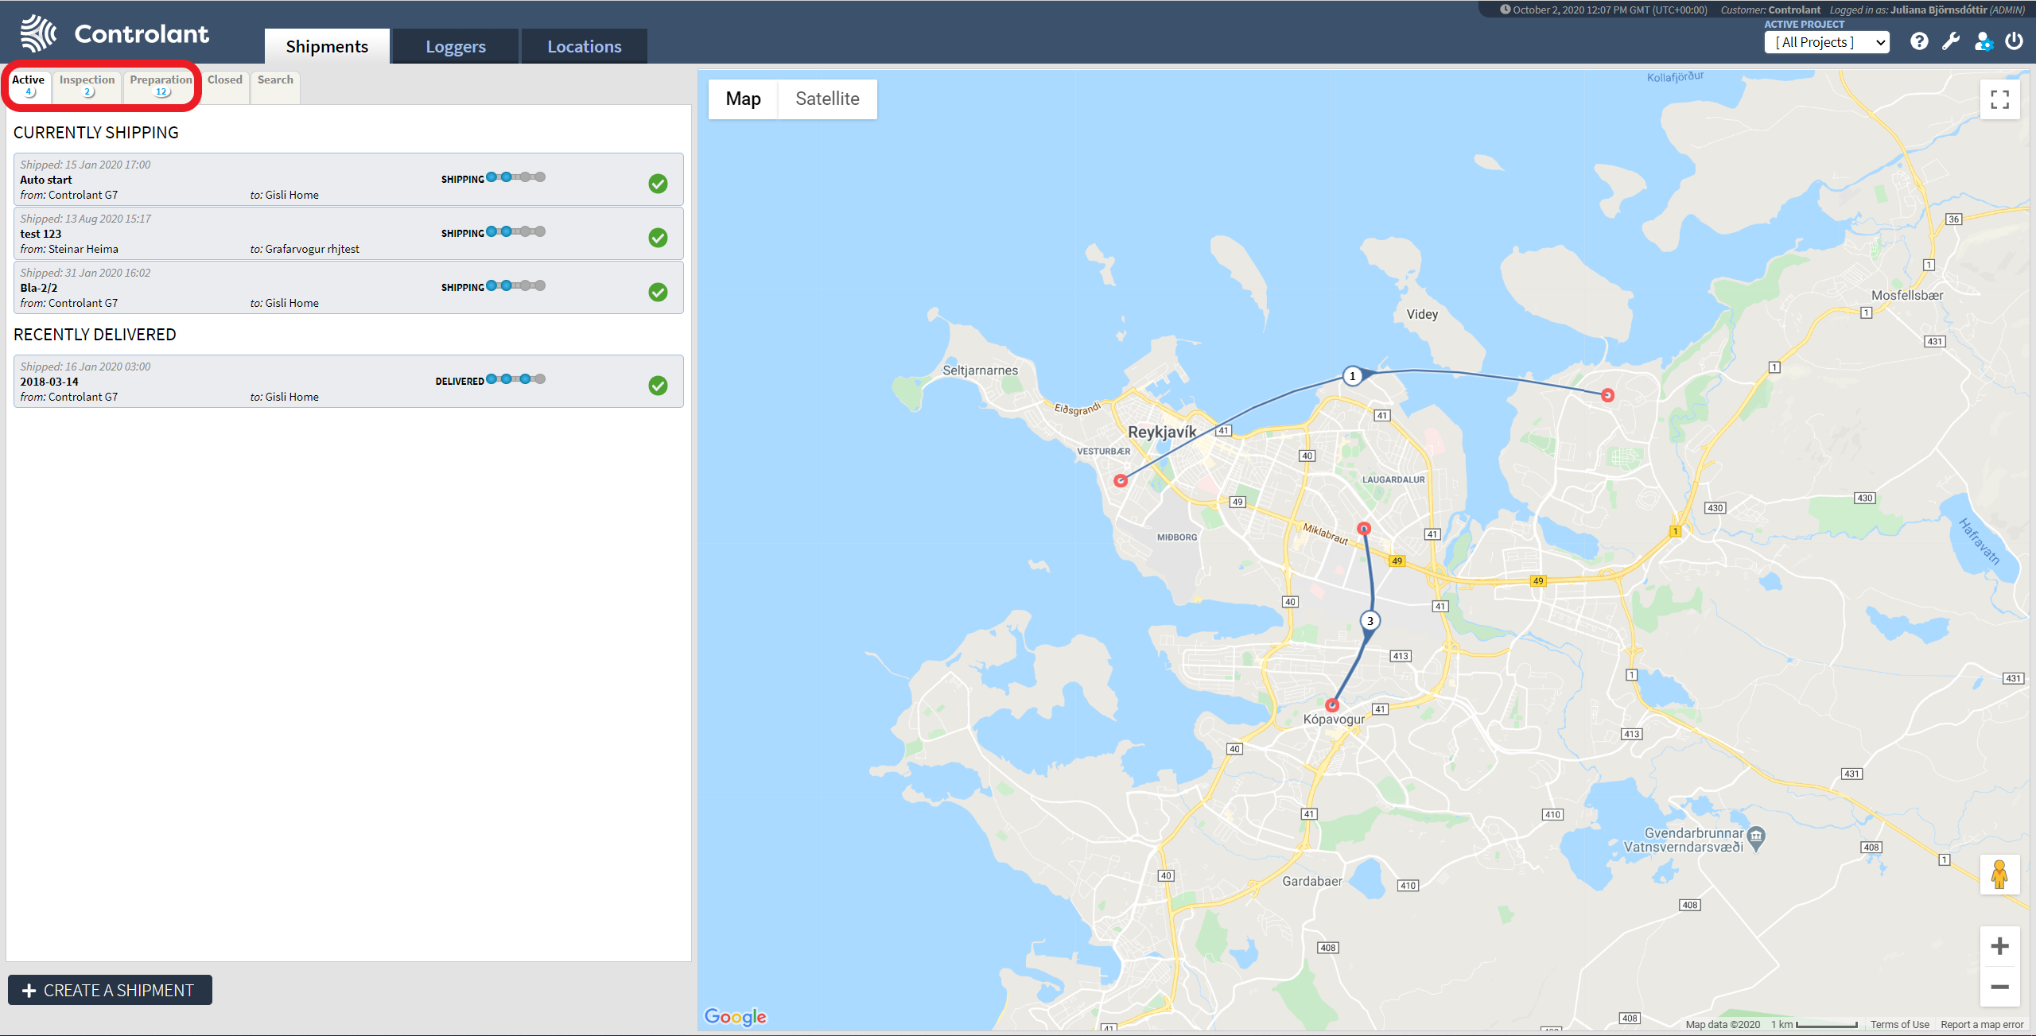
Task: Click progress indicator of 2018-03-14 shipment
Action: (515, 379)
